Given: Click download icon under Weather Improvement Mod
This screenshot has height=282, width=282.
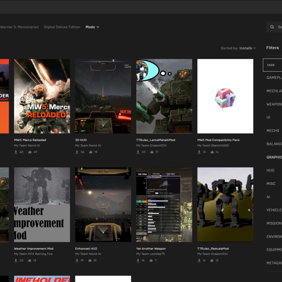Looking at the screenshot, I should point(16,260).
